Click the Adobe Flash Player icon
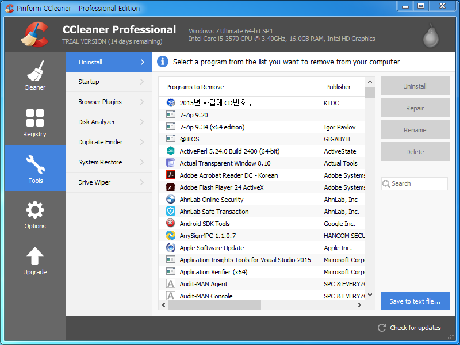 pyautogui.click(x=171, y=187)
